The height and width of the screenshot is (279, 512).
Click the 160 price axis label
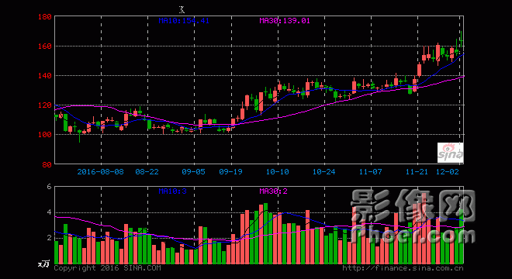tap(45, 46)
